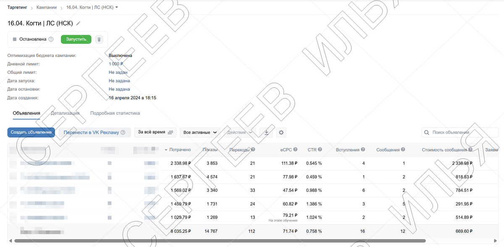Click horizontal table scrollbar
The height and width of the screenshot is (247, 504).
tap(220, 241)
